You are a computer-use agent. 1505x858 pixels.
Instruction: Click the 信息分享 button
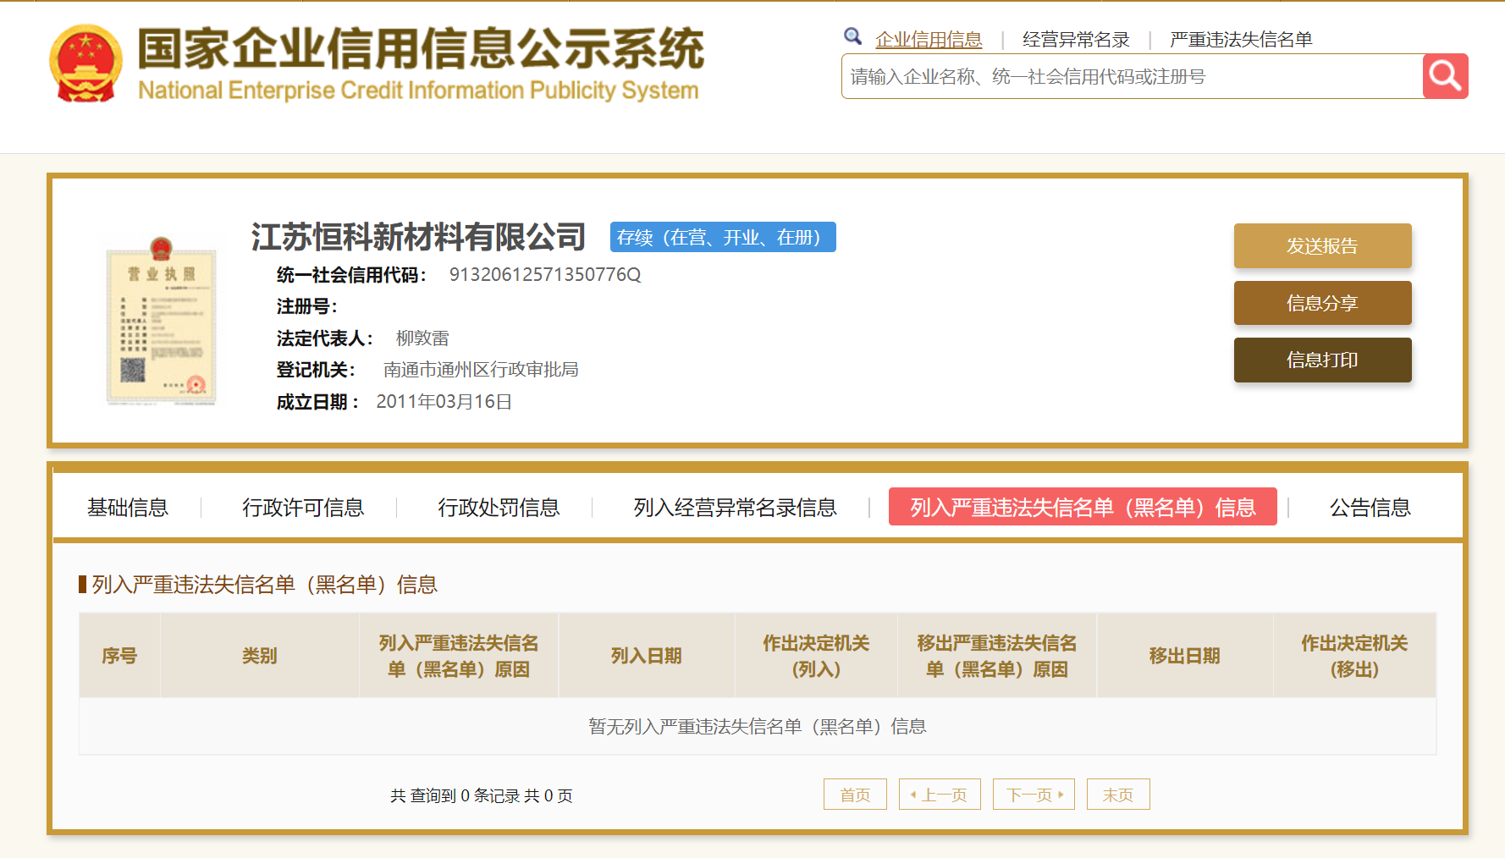click(x=1322, y=303)
